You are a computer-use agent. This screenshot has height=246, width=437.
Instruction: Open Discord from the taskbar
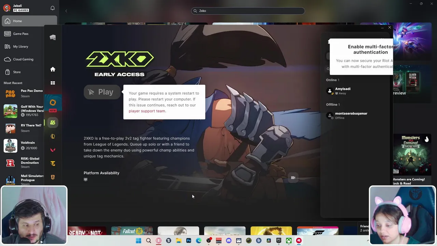coord(229,241)
